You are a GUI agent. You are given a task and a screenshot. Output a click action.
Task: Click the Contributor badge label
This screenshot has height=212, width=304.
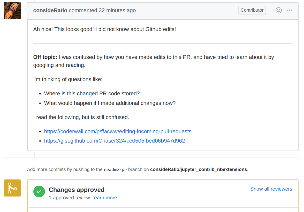[x=252, y=10]
